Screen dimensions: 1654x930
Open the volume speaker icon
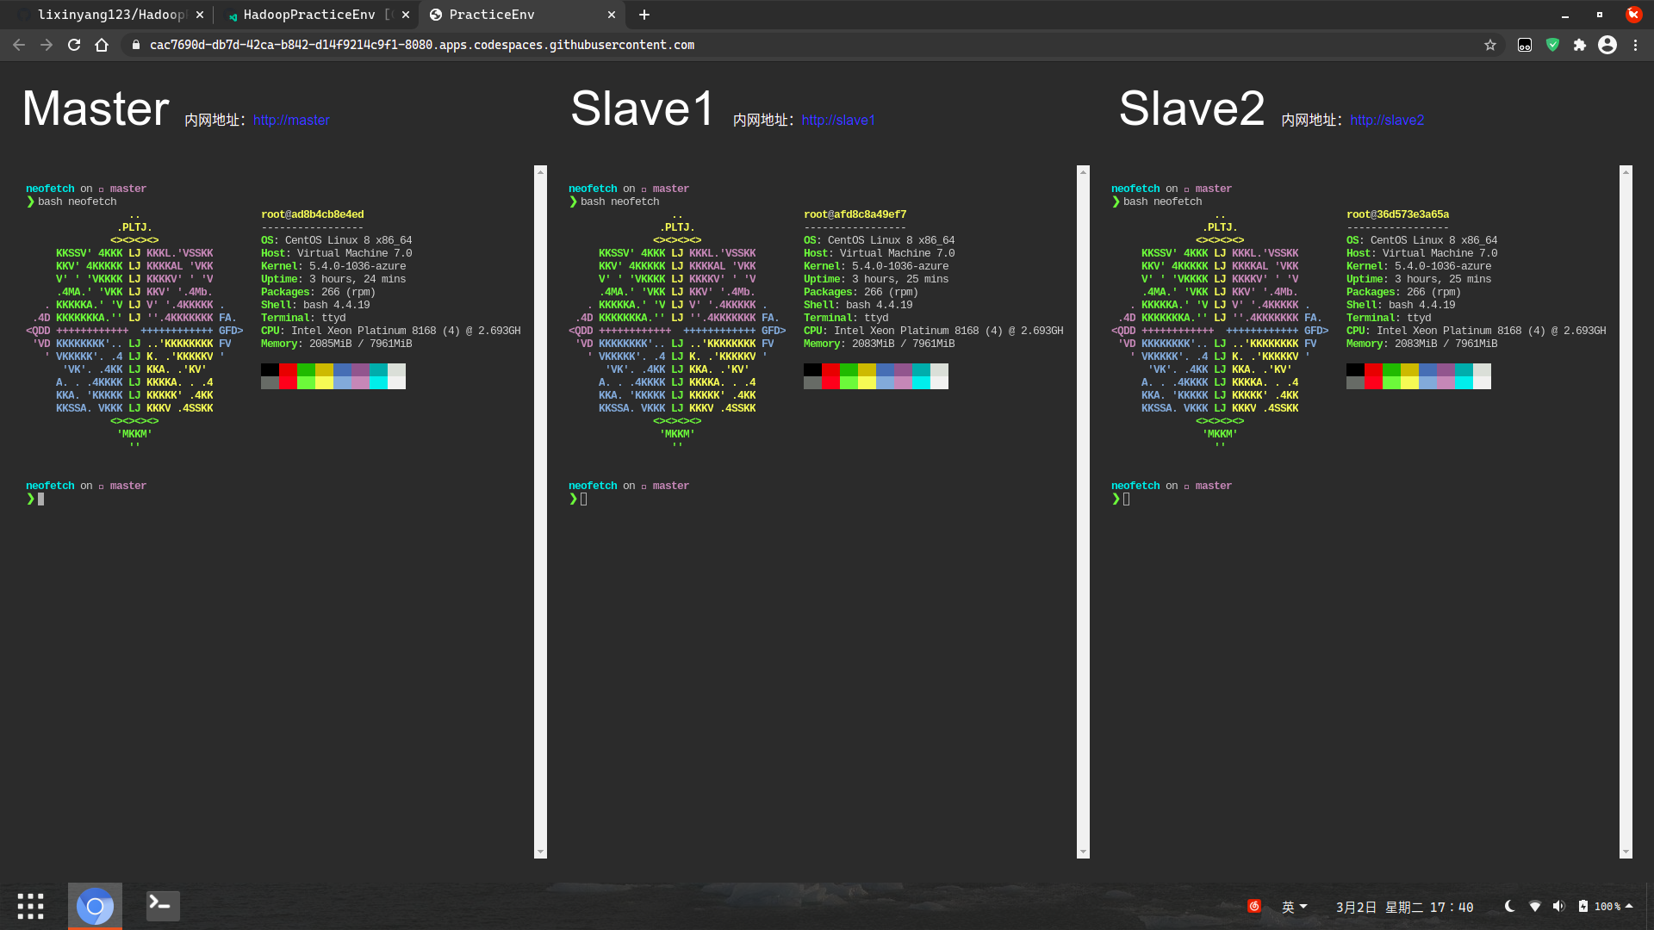coord(1558,906)
